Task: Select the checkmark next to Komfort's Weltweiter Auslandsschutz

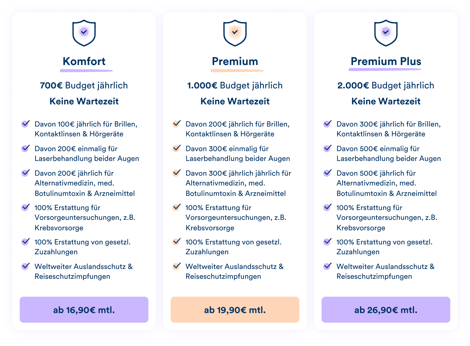Action: [25, 266]
